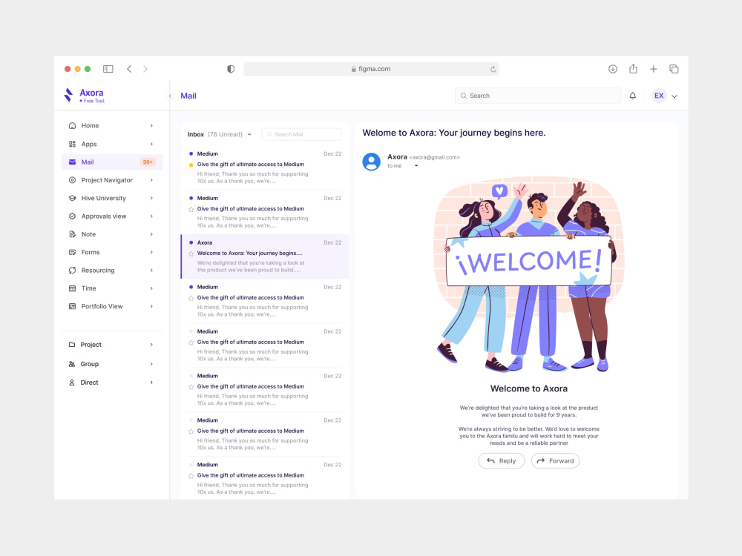The image size is (742, 556).
Task: Star the seventh email from Medium
Action: click(x=191, y=431)
